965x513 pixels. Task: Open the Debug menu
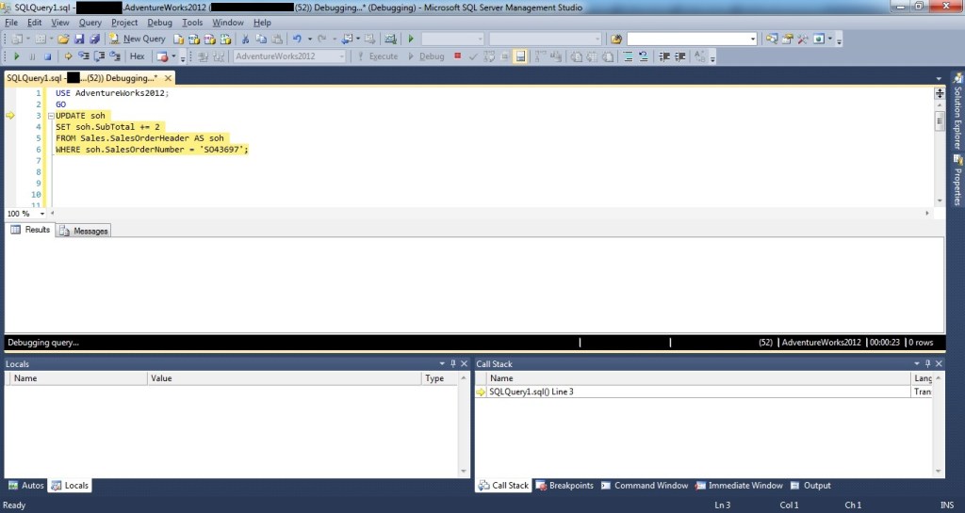pos(159,23)
